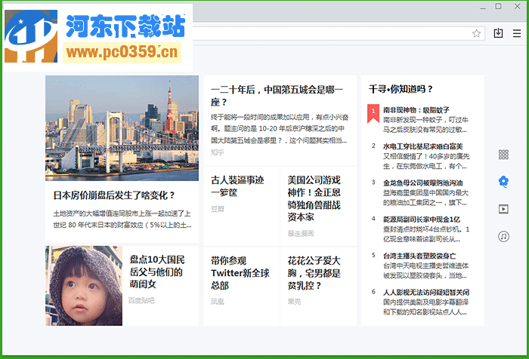The height and width of the screenshot is (359, 529).
Task: Select summary 国内提供美剧及电影字幕翻译
Action: 425,307
